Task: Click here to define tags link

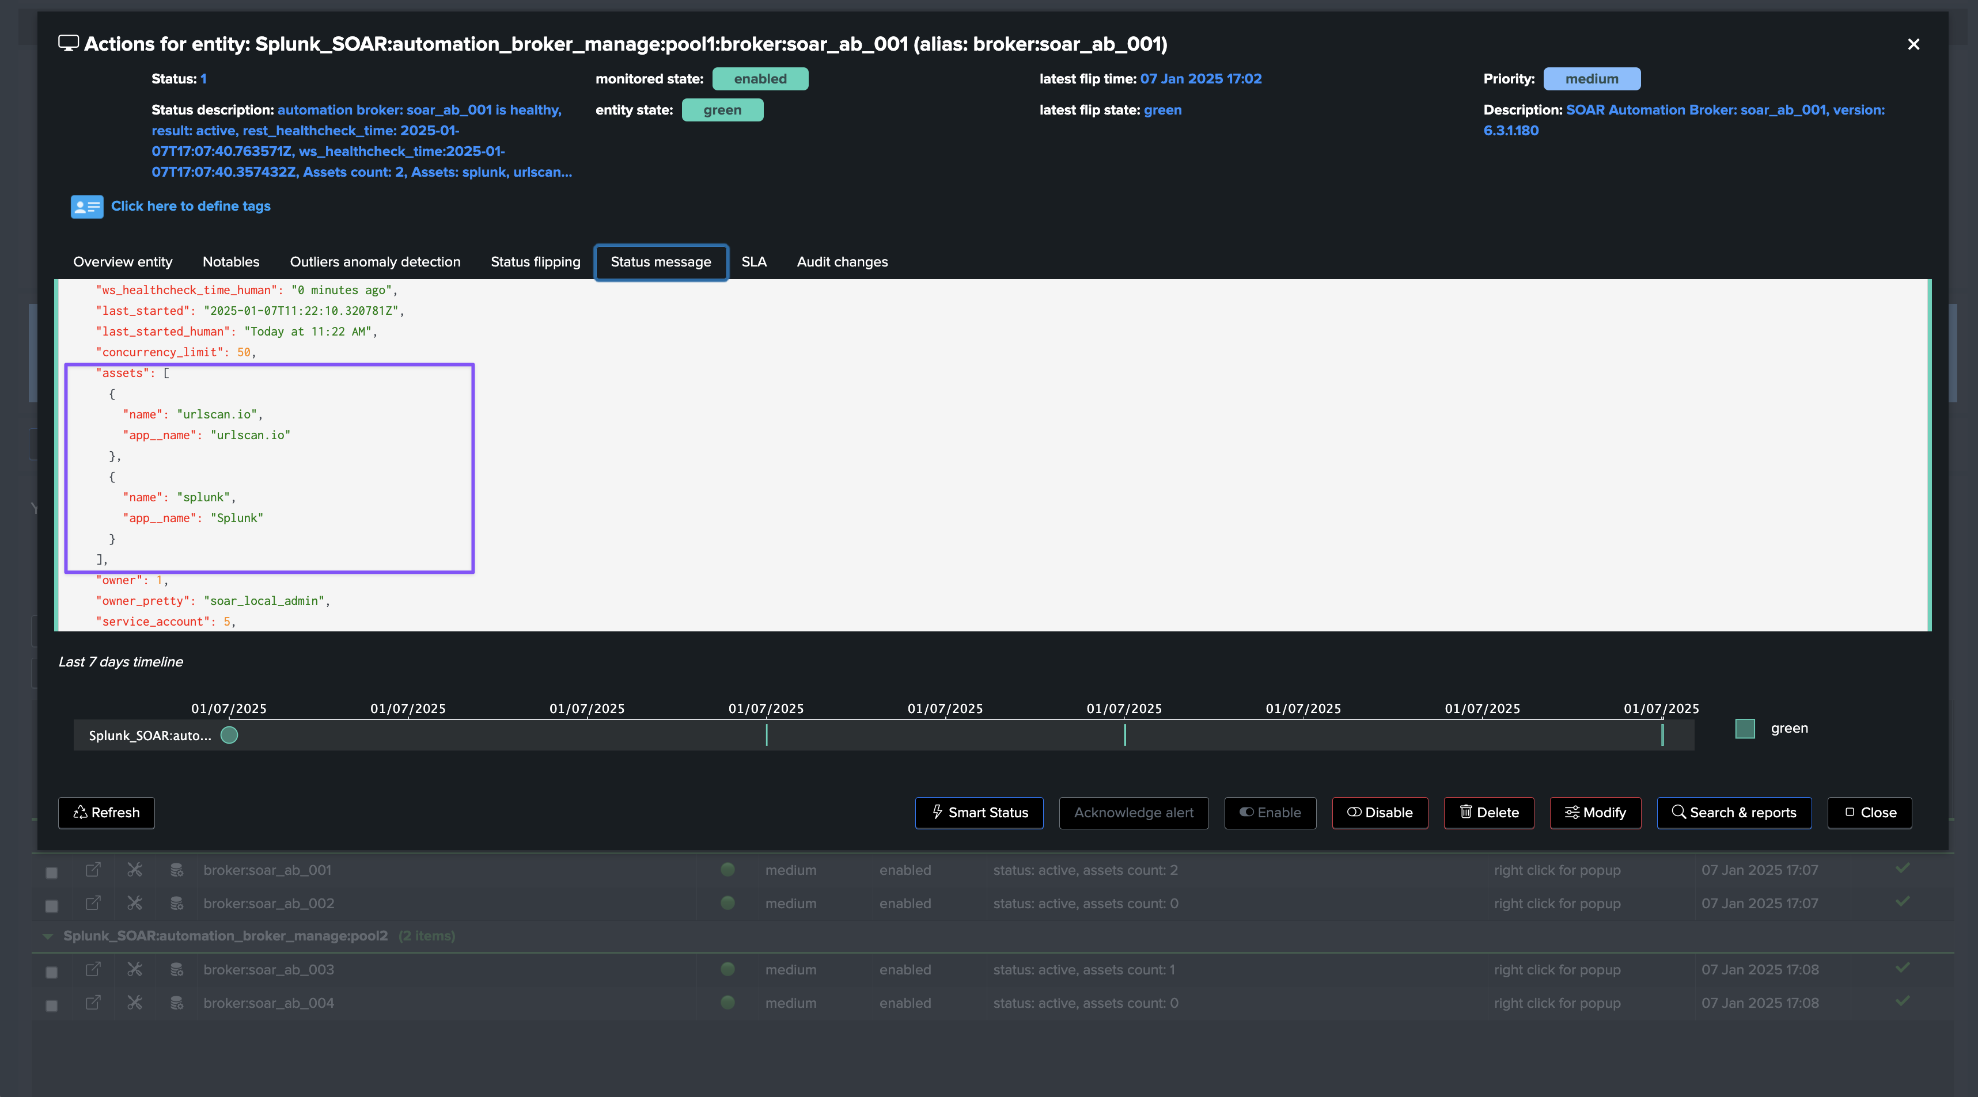Action: pos(191,205)
